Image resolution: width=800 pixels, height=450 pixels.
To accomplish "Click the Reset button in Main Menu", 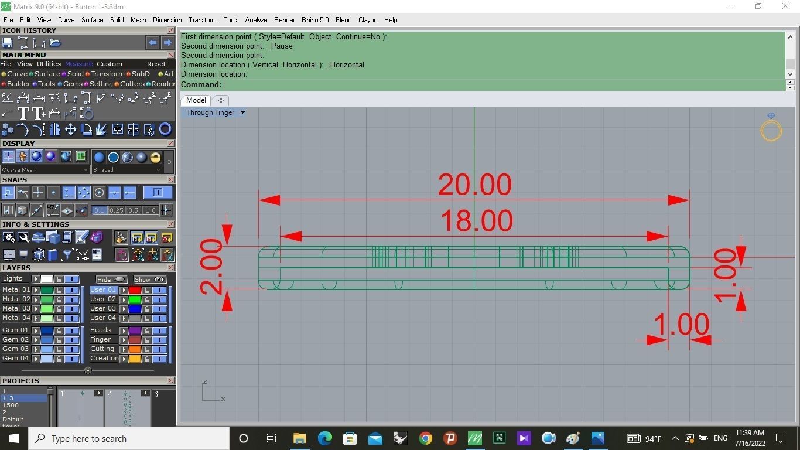I will pos(156,64).
